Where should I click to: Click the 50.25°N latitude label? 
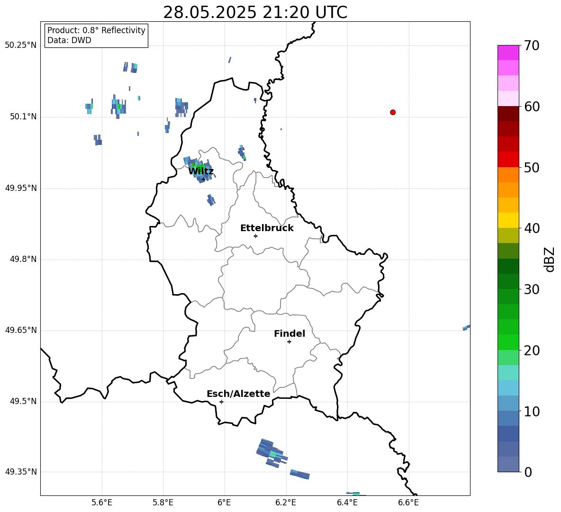pos(20,45)
